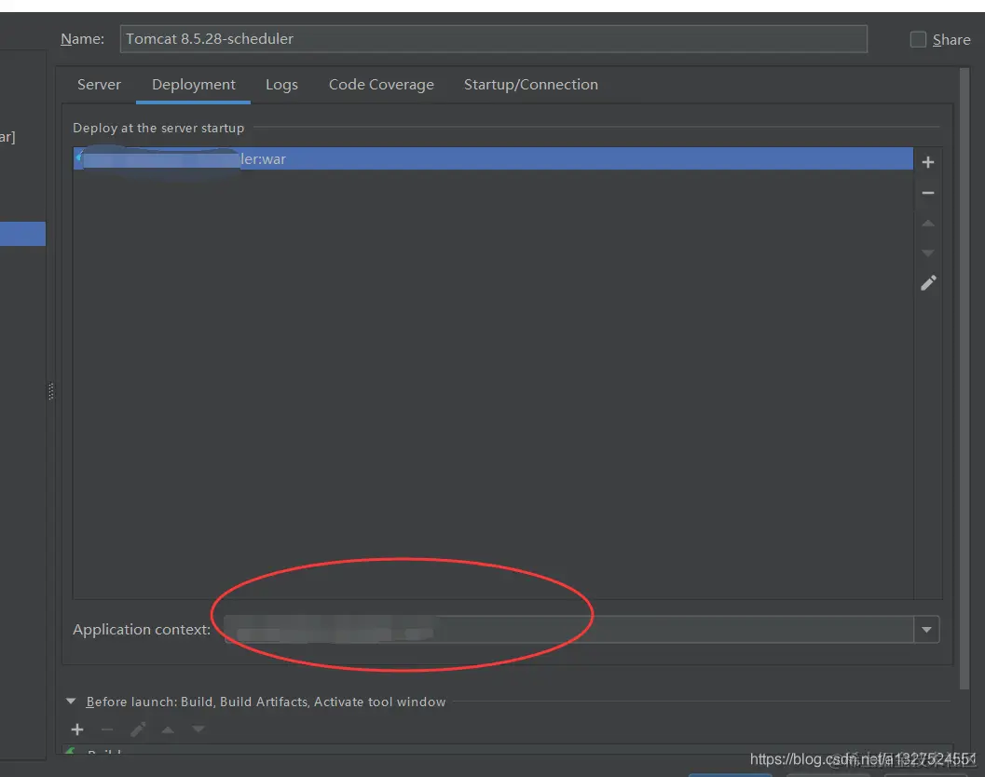Move the artifact up in the deploy list

point(928,224)
